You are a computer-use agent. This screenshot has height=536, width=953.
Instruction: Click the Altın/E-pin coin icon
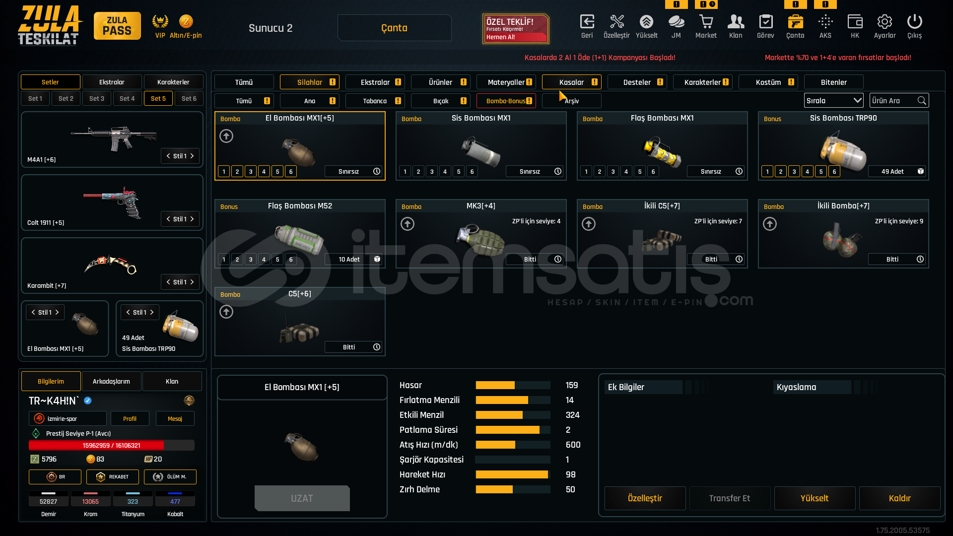pos(186,21)
